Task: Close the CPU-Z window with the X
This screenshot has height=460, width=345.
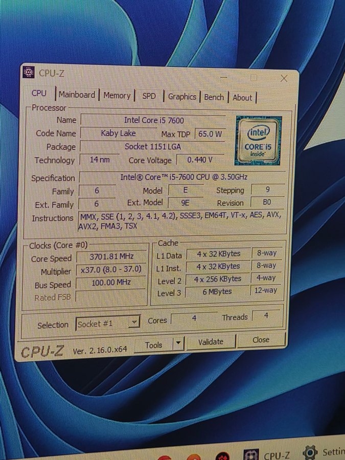Action: 284,78
